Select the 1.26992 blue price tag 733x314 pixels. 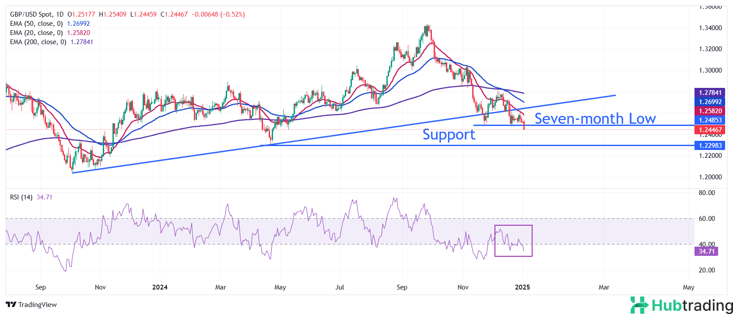710,102
